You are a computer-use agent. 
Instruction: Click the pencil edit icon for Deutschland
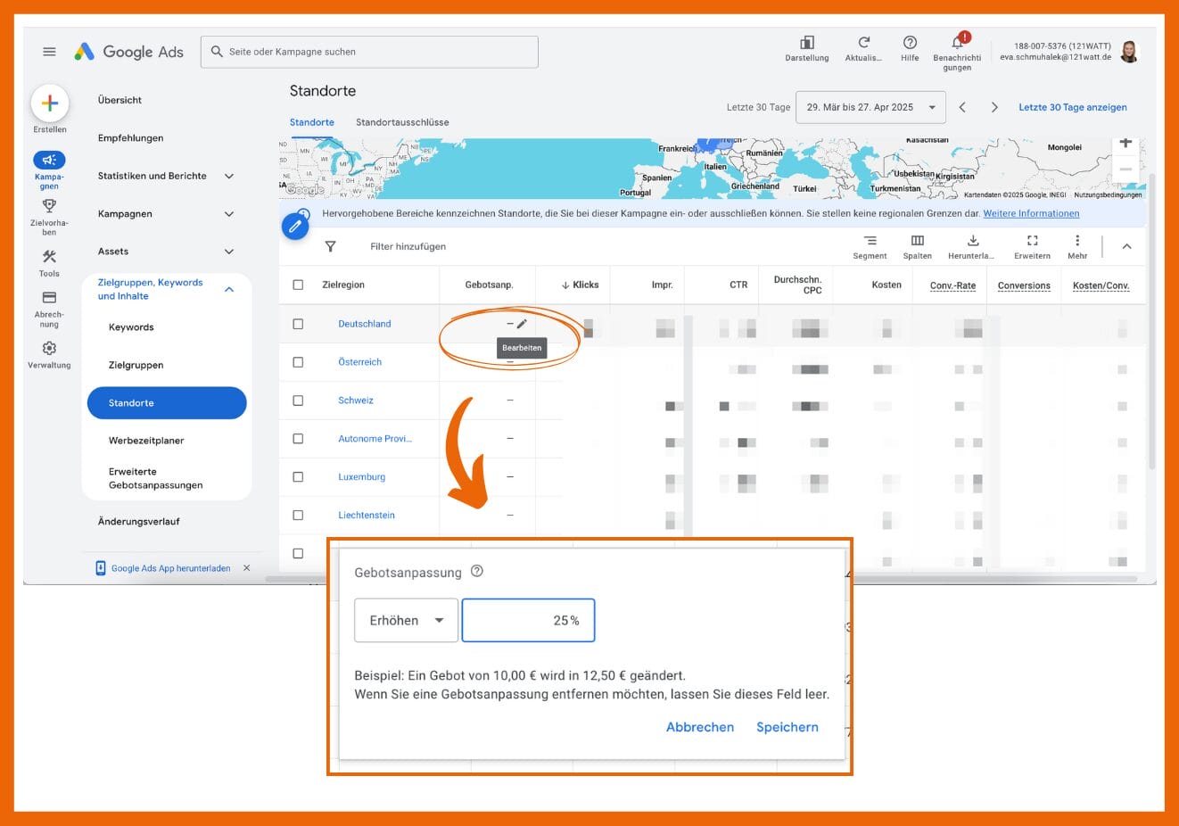point(522,324)
